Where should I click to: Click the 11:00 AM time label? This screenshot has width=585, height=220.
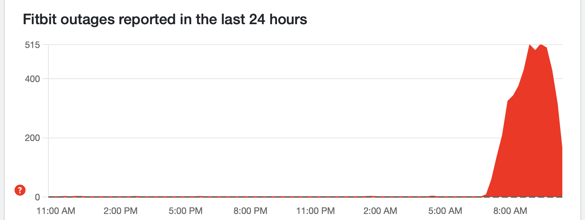[x=56, y=211]
